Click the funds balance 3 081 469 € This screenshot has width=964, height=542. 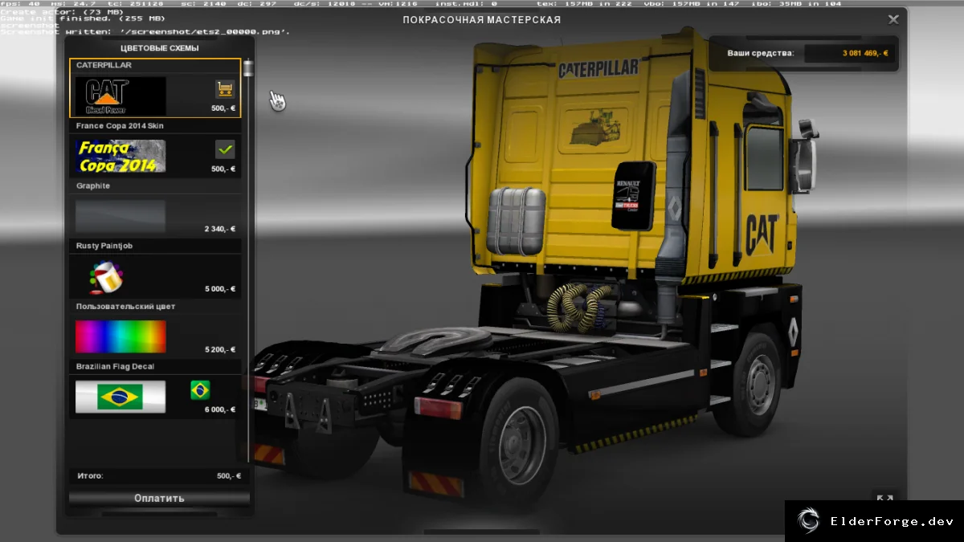(864, 53)
